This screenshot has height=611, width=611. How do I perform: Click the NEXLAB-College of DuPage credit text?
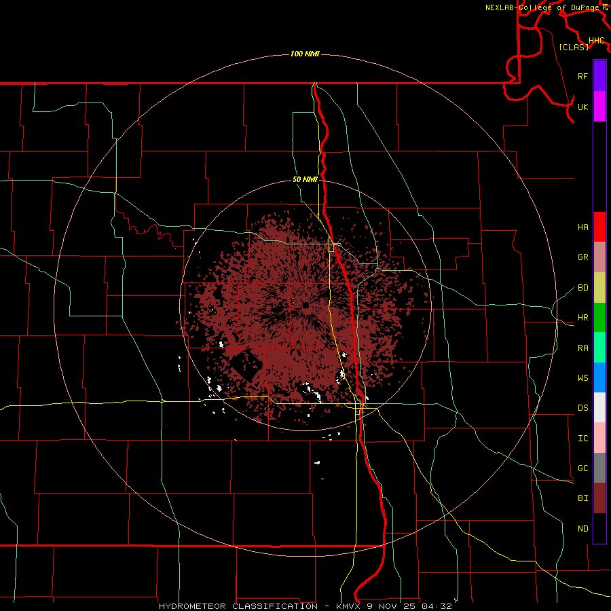click(542, 7)
